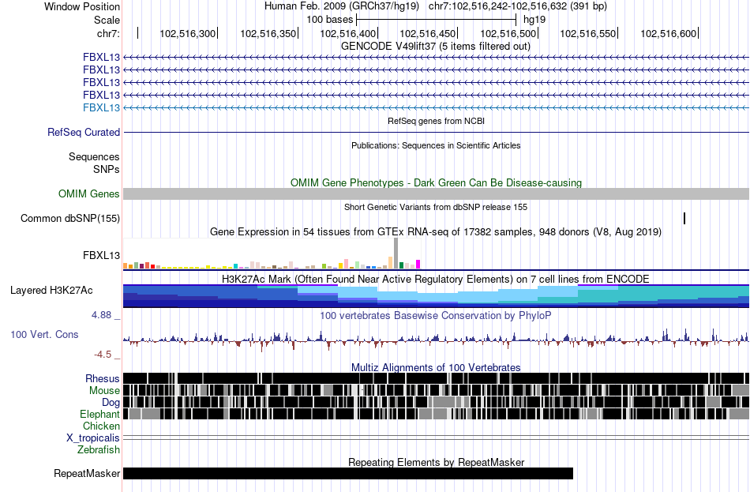Click the gray OMIM Genes bar
The height and width of the screenshot is (492, 750).
[436, 193]
